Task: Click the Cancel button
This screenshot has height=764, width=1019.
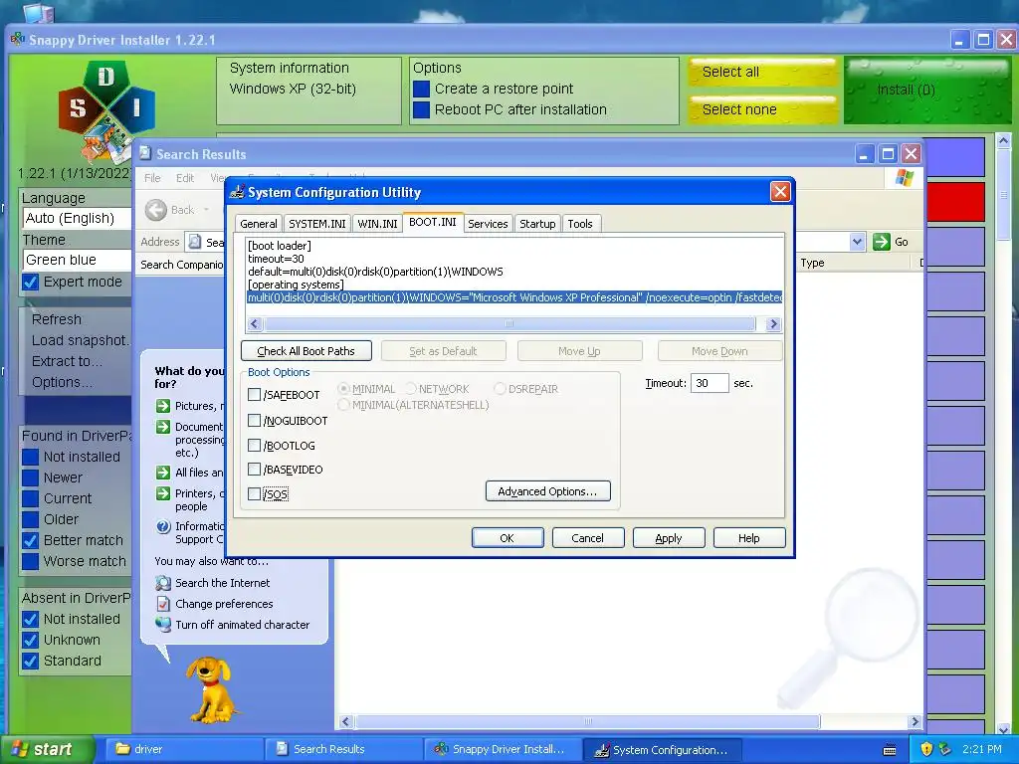Action: [x=587, y=538]
